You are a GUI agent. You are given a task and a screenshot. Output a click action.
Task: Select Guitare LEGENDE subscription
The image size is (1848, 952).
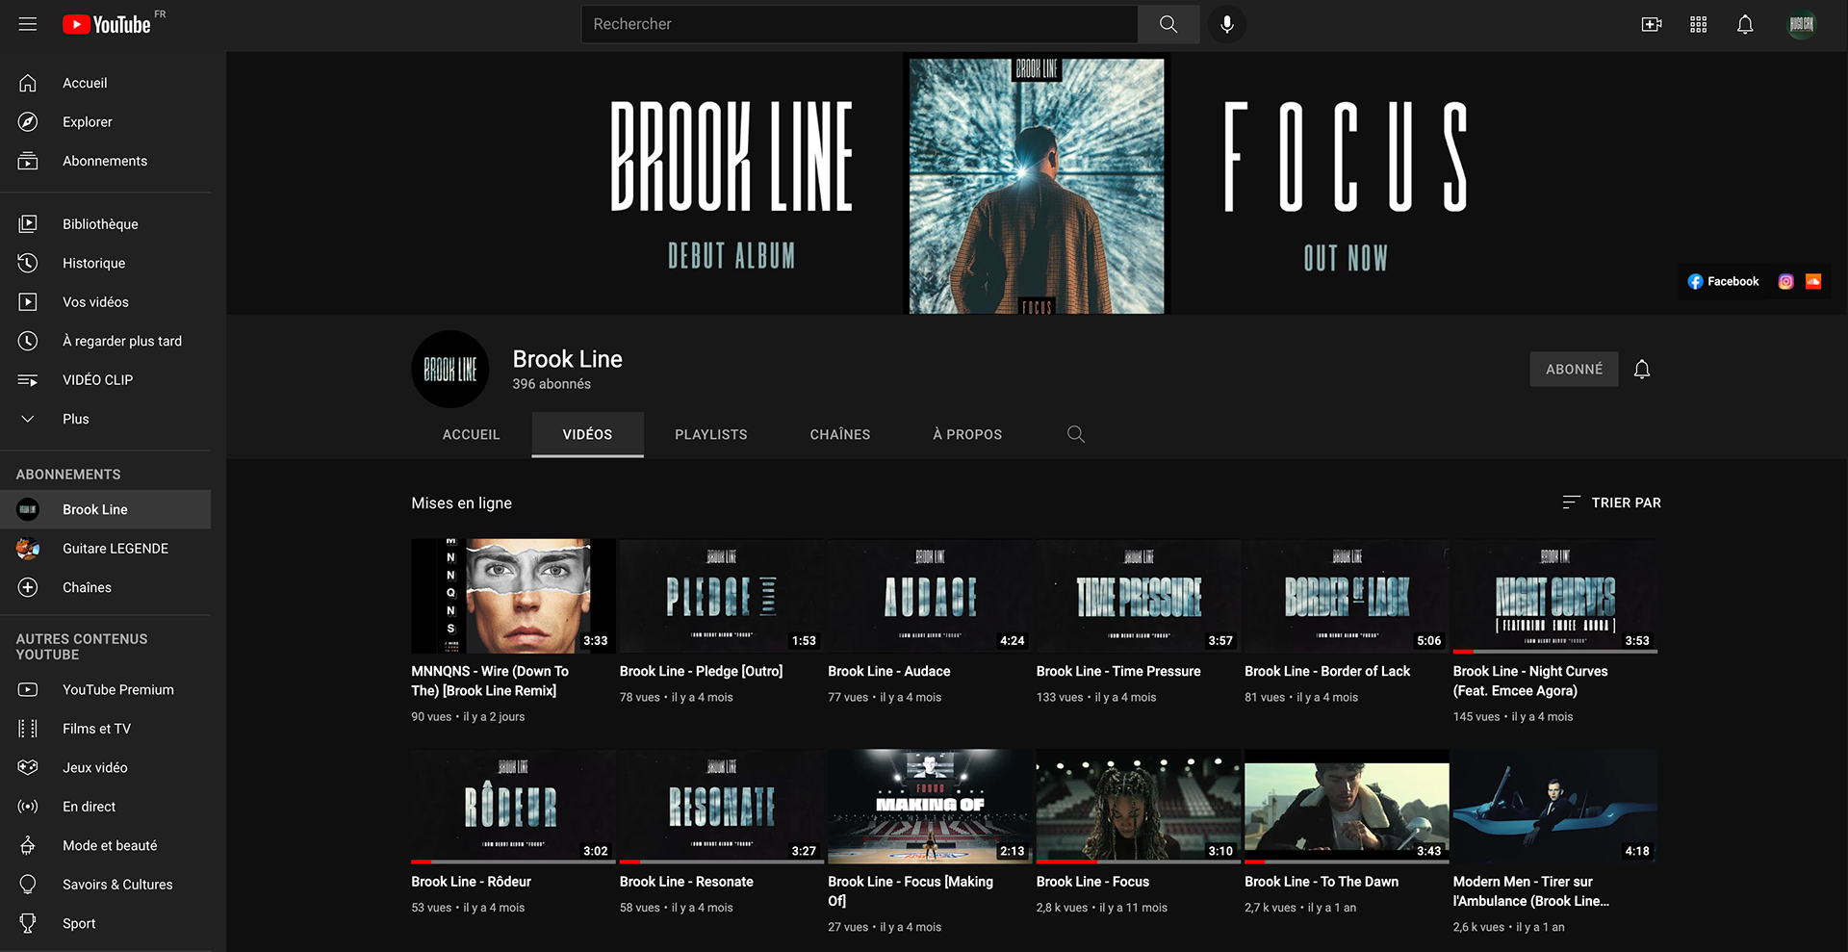click(106, 548)
